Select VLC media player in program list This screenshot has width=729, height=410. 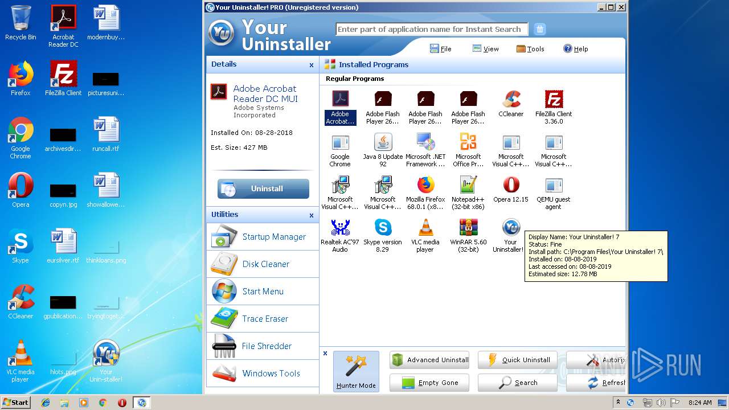[425, 236]
